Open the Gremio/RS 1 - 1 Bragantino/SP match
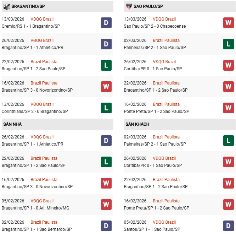 31,26
